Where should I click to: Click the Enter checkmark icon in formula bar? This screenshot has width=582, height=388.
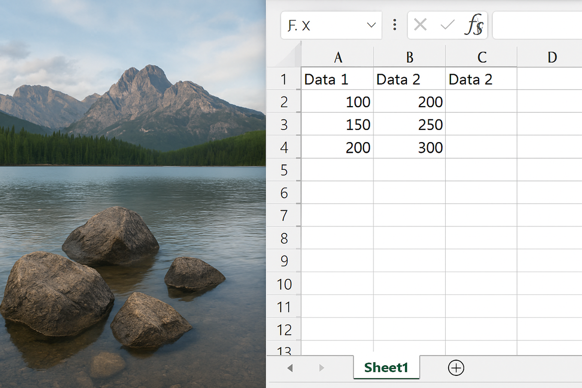(447, 25)
